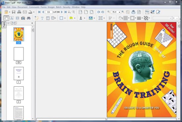
Task: Jump to the first page
Action: (x=39, y=12)
